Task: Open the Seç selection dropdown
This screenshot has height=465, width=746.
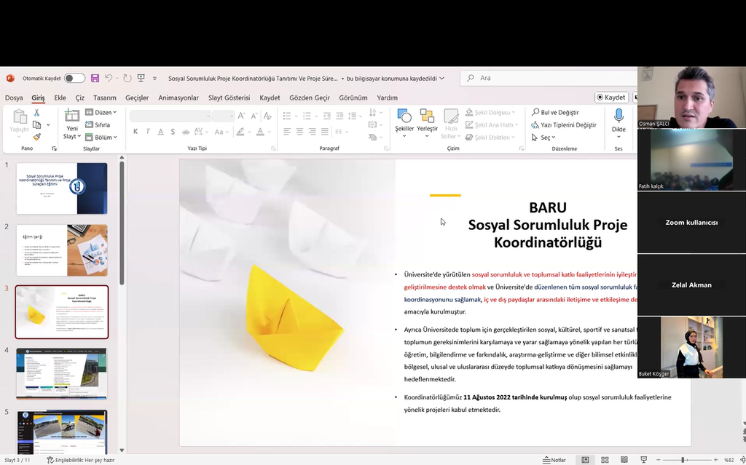Action: coord(543,138)
